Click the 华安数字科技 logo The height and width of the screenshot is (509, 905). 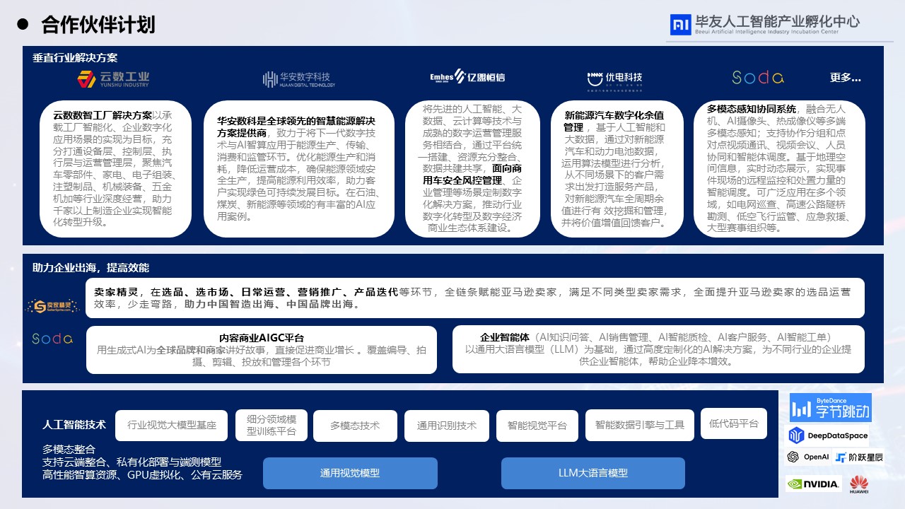click(x=298, y=78)
